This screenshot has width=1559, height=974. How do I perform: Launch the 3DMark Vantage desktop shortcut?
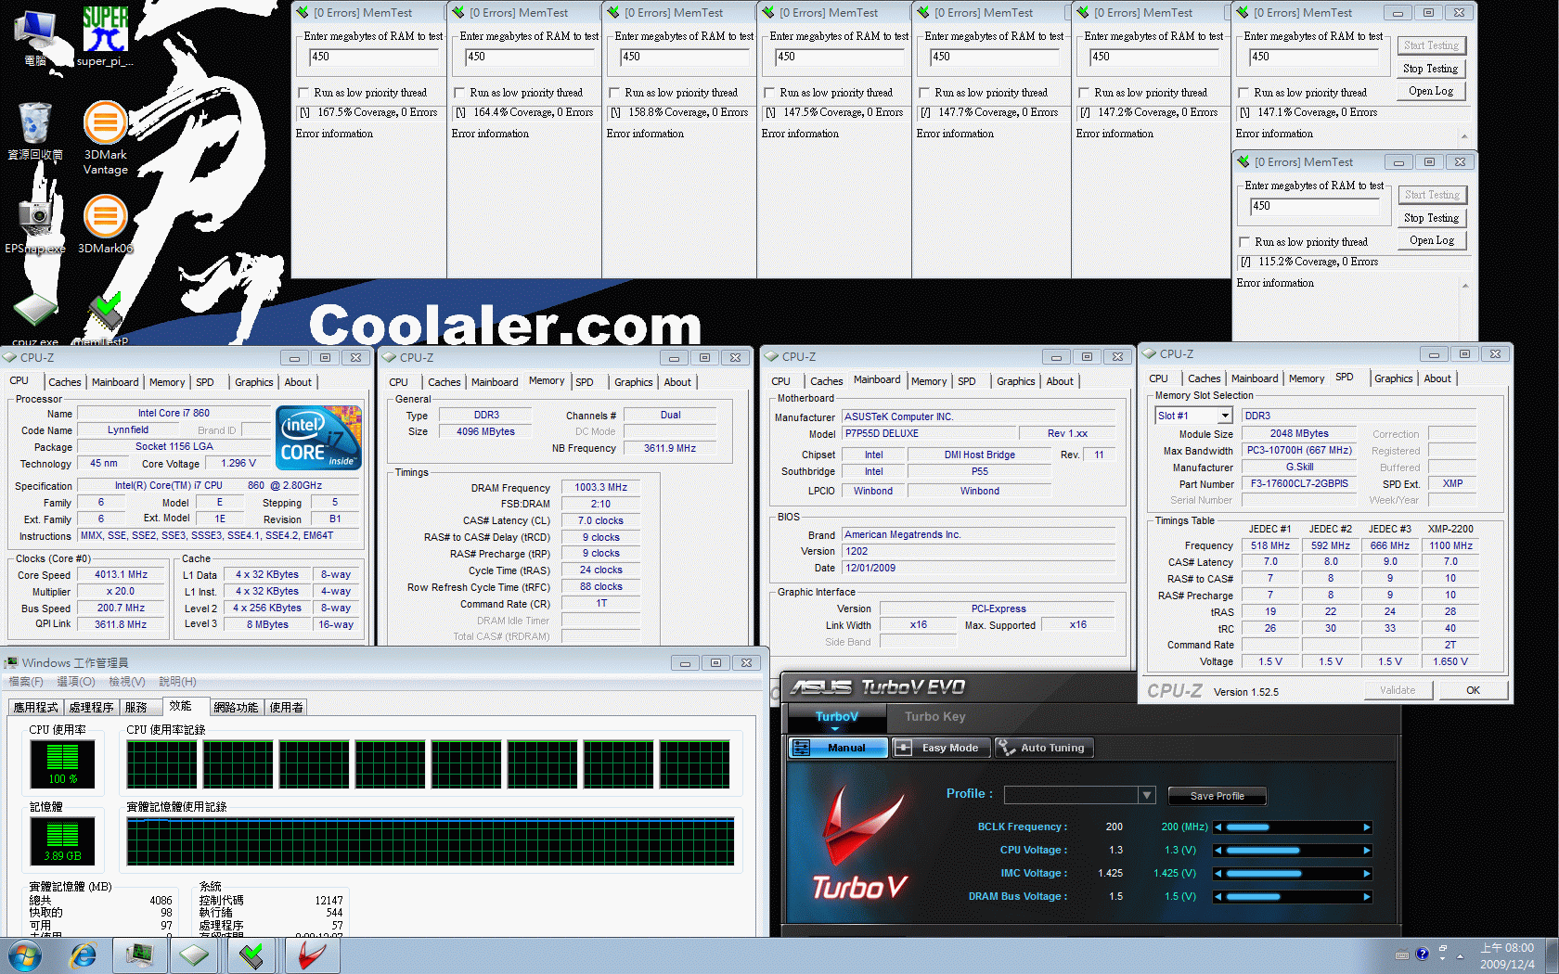105,137
